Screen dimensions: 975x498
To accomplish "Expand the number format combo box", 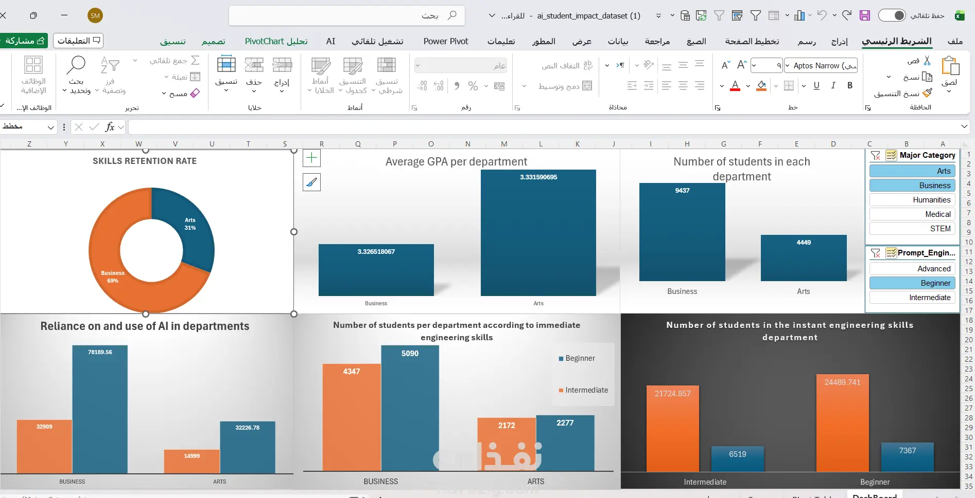I will click(417, 66).
